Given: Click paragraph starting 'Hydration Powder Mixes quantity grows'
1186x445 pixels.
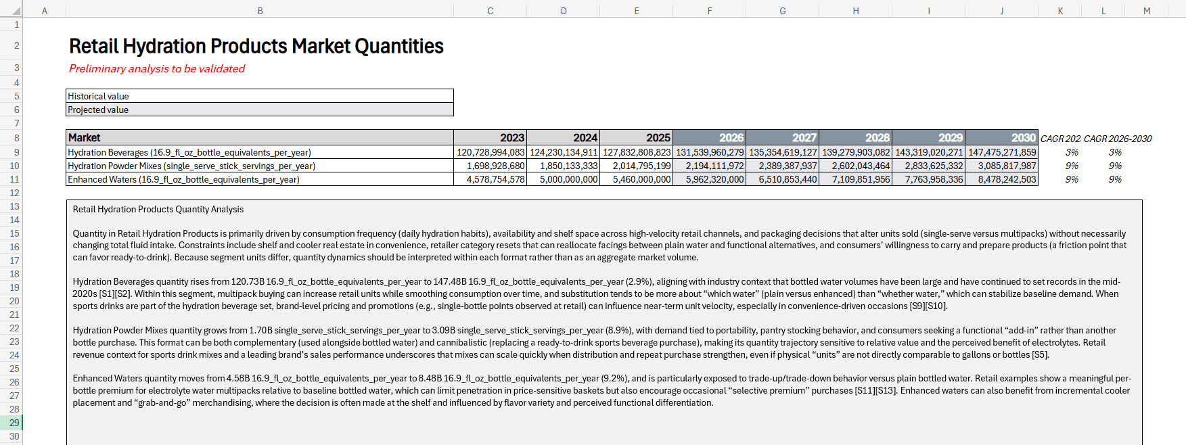Looking at the screenshot, I should [595, 342].
